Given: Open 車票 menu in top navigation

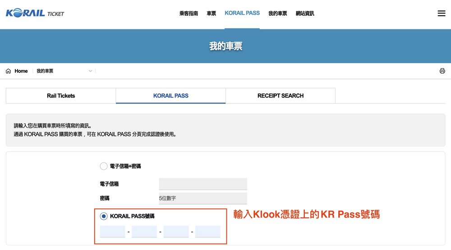Looking at the screenshot, I should click(x=211, y=13).
